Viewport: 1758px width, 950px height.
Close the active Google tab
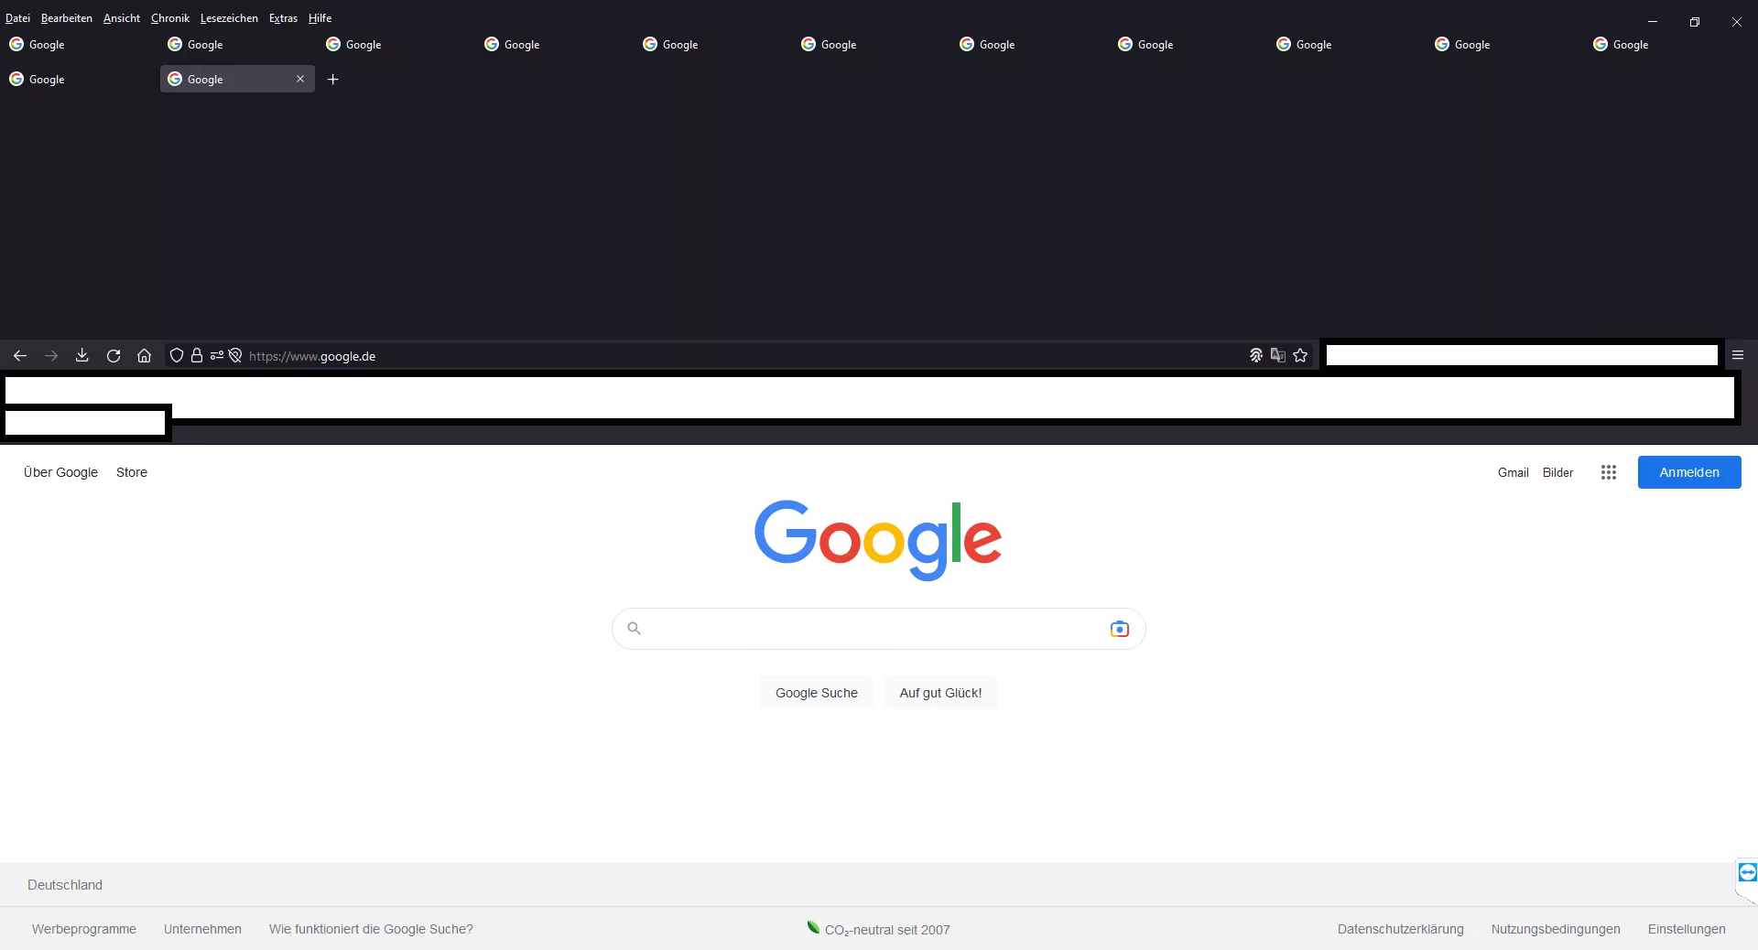pyautogui.click(x=299, y=80)
